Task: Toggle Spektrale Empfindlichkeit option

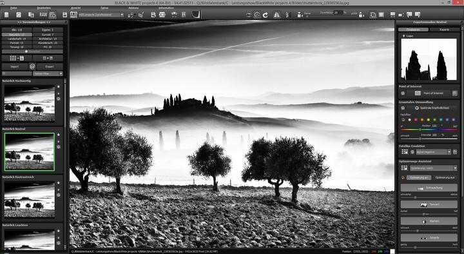Action: click(x=432, y=108)
